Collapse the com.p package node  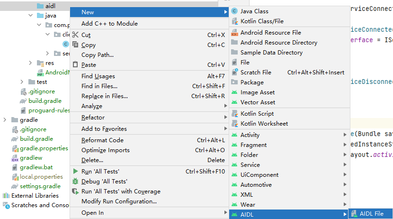[x=39, y=25]
